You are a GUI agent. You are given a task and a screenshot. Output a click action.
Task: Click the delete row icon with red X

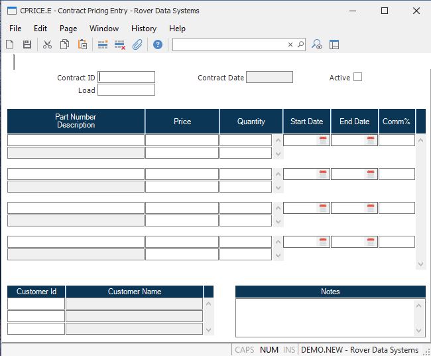coord(120,44)
